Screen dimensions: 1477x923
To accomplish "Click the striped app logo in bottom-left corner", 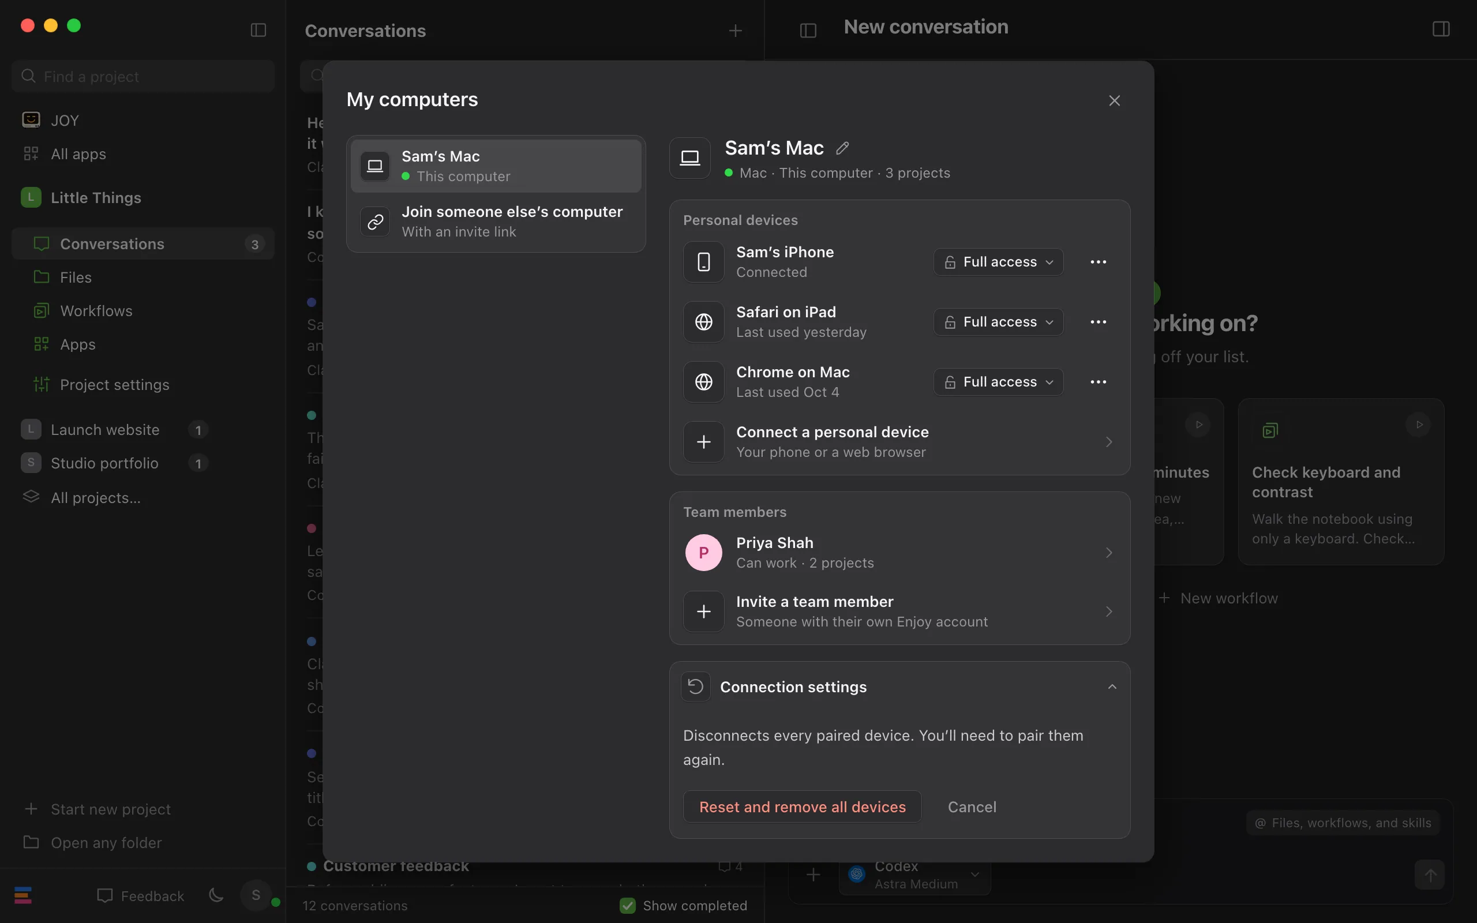I will (x=23, y=895).
